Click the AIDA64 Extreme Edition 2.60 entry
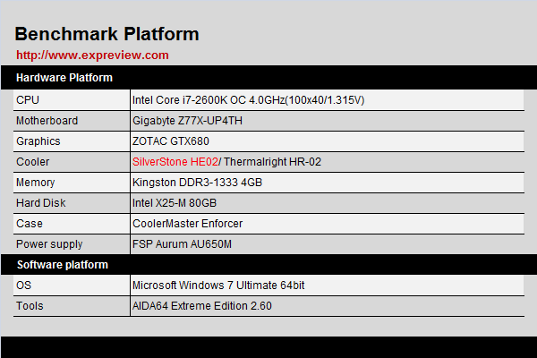Screen dimensions: 537x358 (x=201, y=306)
